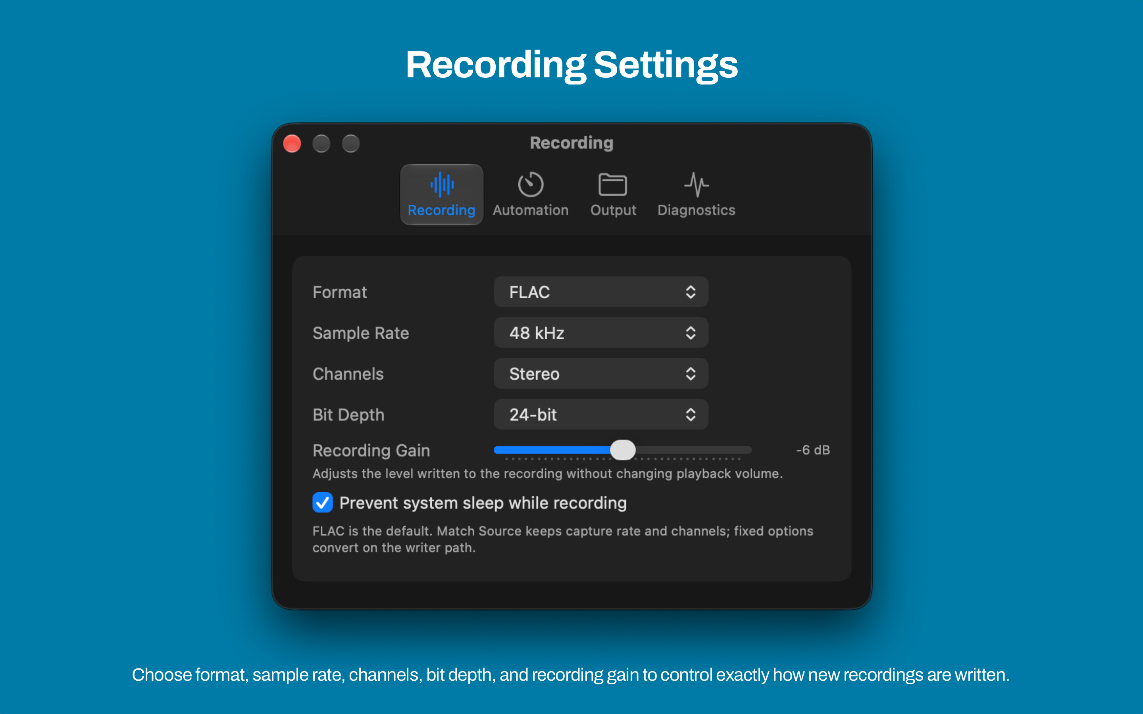Click the -6 dB gain value
Viewport: 1143px width, 714px height.
click(x=812, y=450)
